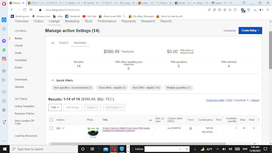Click Windows search box

(44, 149)
